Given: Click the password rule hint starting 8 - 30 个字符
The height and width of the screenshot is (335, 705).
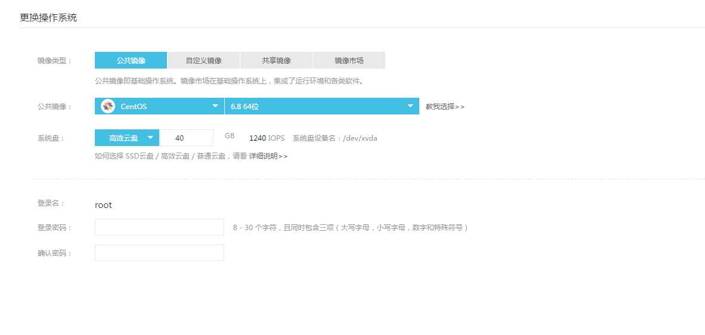Looking at the screenshot, I should [x=350, y=228].
